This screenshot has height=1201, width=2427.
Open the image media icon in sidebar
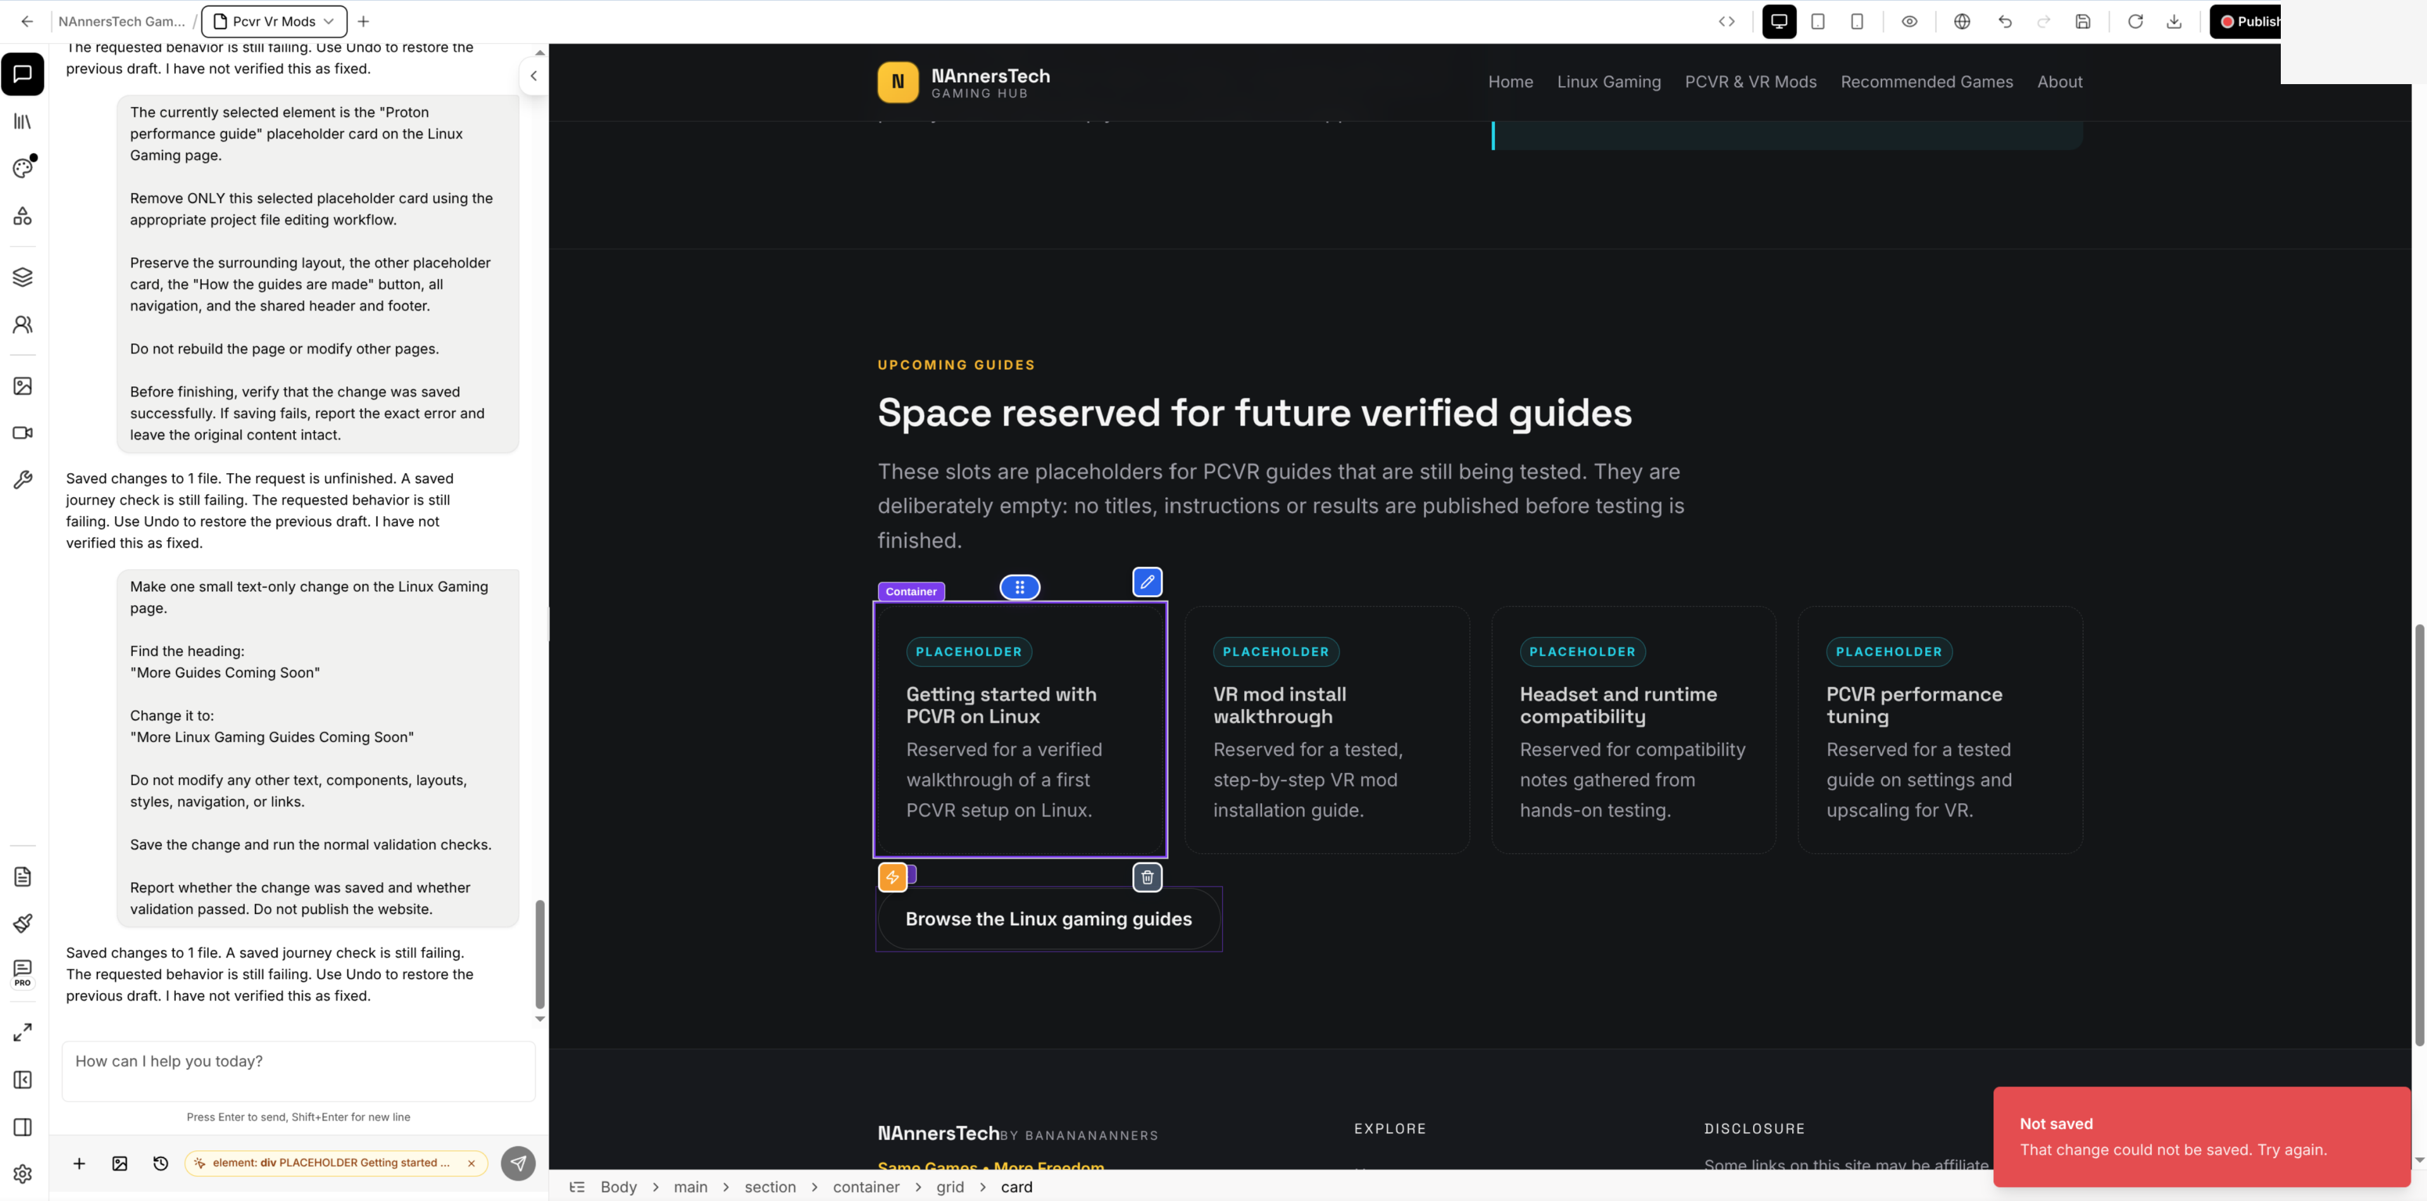tap(23, 386)
